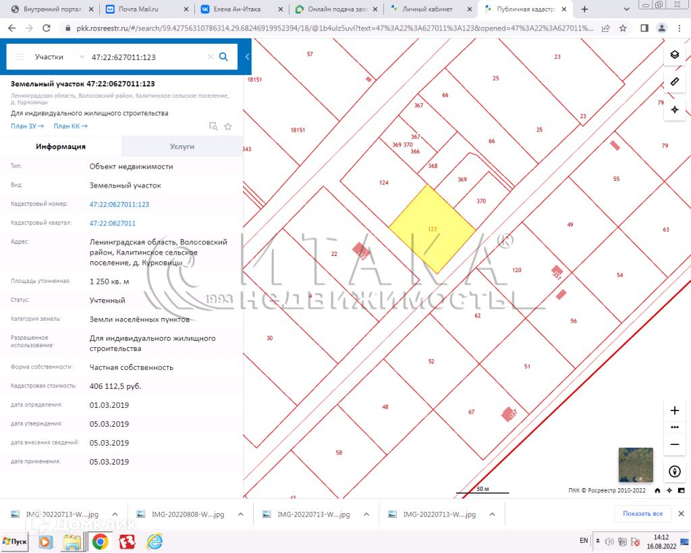Screen dimensions: 691x553
Task: Open the Пуск start menu
Action: 15,542
